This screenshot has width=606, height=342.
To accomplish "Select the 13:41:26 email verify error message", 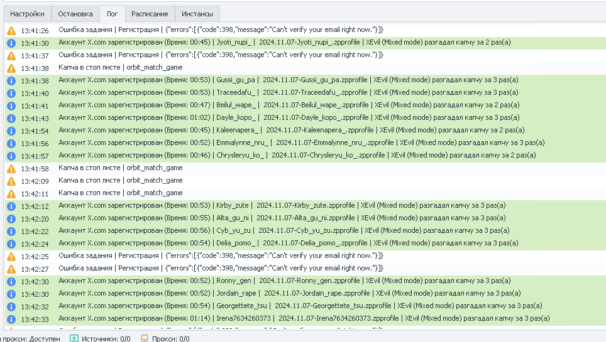I will point(221,29).
